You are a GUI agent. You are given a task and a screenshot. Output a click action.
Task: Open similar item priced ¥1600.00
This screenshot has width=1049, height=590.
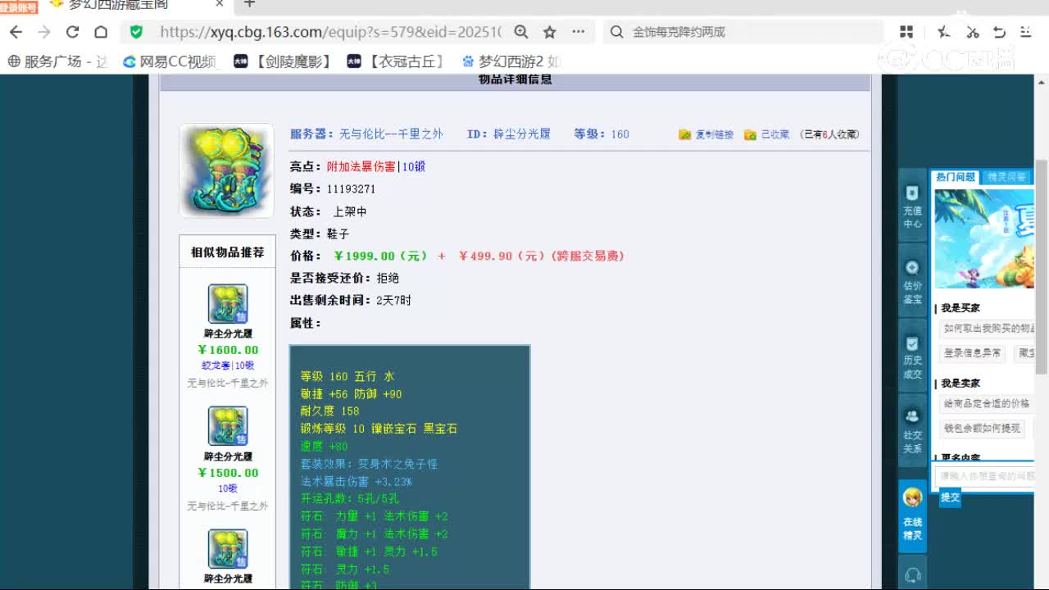click(x=228, y=304)
